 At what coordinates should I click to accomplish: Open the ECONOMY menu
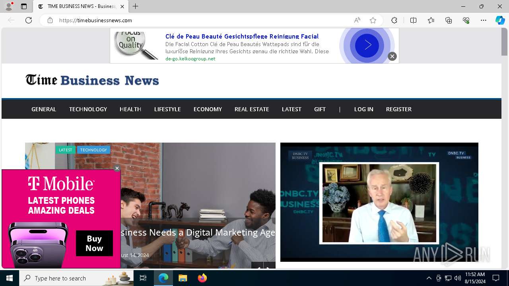click(208, 109)
